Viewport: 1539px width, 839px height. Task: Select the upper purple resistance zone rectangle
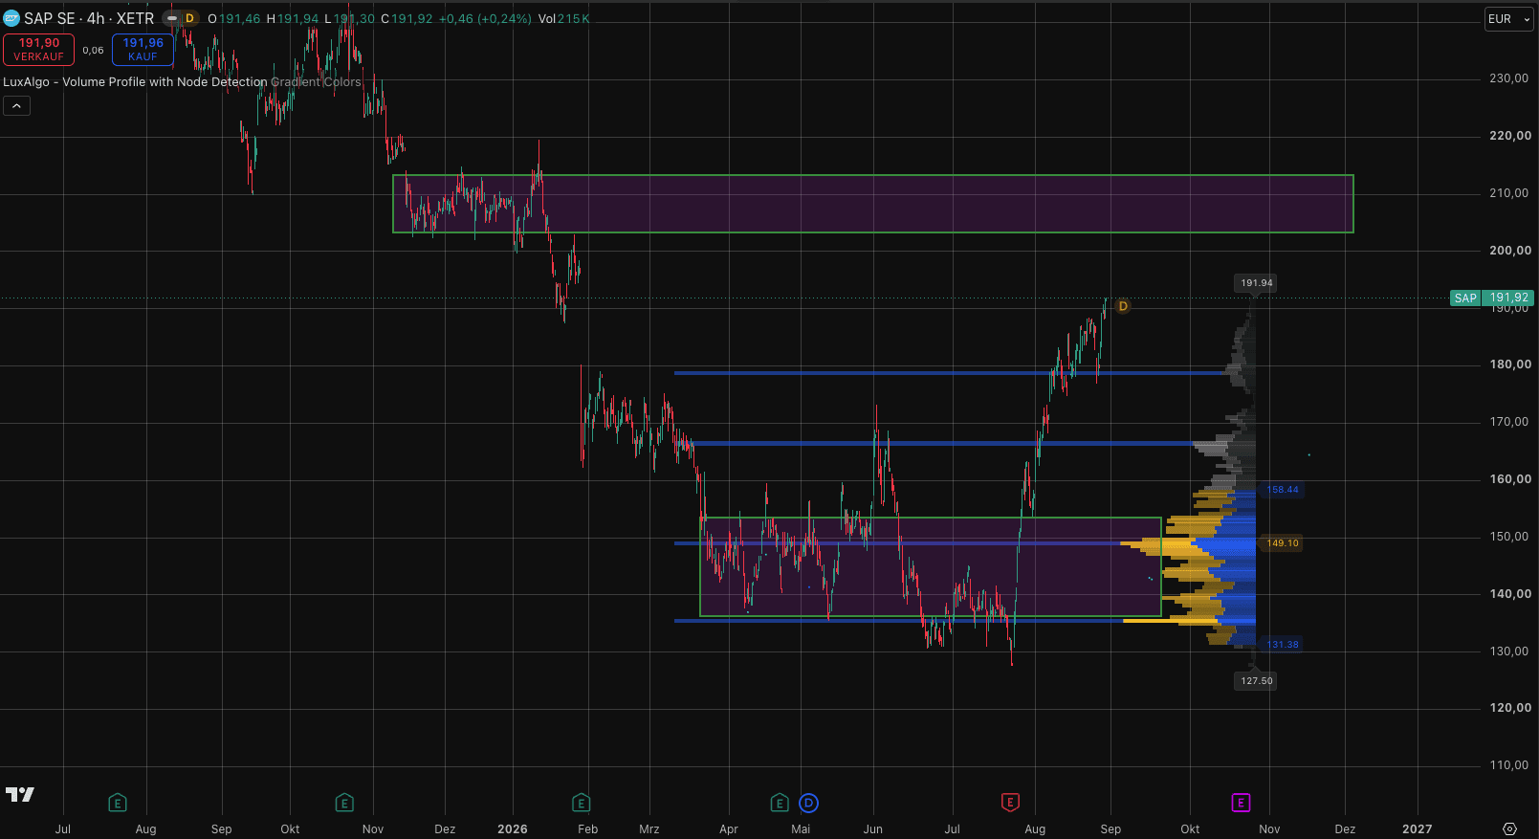872,204
